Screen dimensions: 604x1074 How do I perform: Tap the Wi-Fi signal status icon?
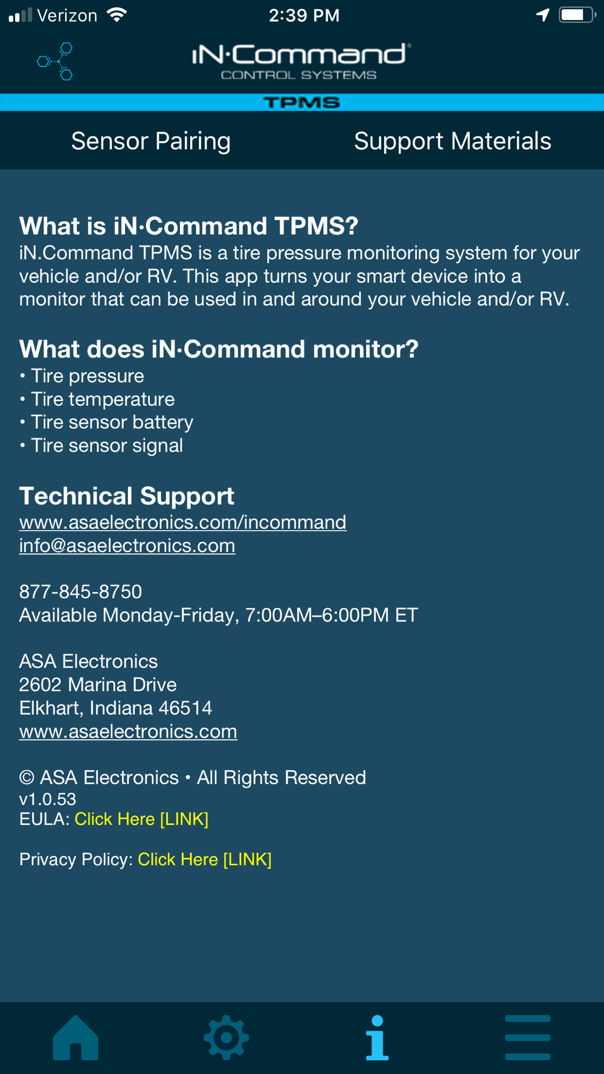pos(117,15)
